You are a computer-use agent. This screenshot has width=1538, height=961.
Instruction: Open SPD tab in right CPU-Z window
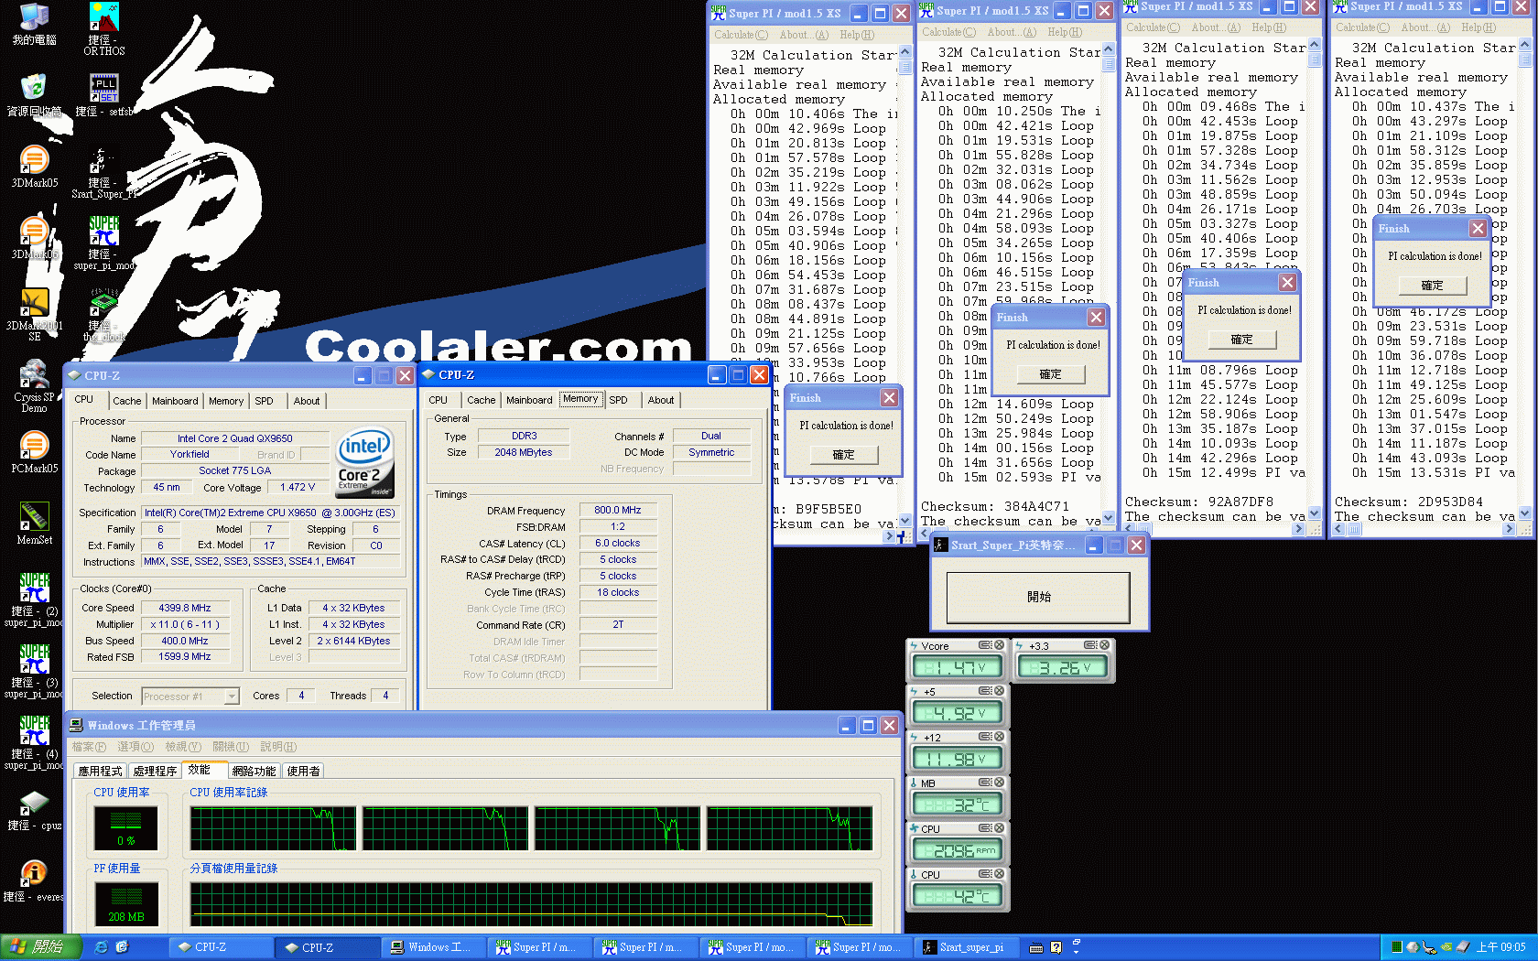(619, 400)
